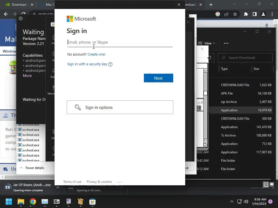
Task: Open Chrome extensions puzzle icon
Action: 246,14
